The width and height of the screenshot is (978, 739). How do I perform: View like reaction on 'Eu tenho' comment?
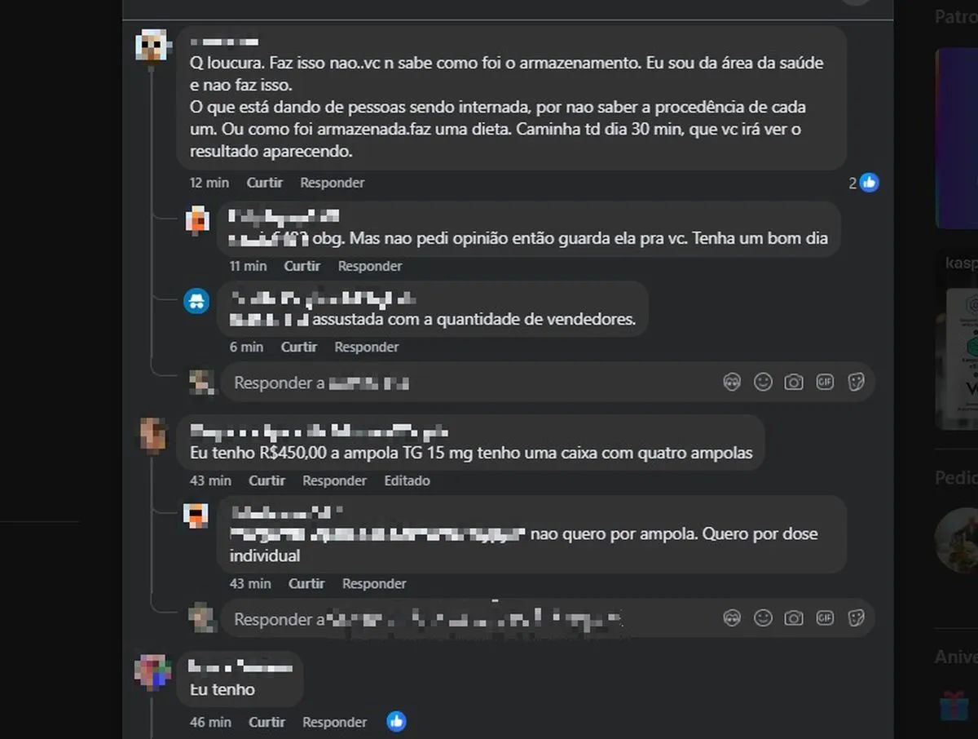(x=396, y=721)
